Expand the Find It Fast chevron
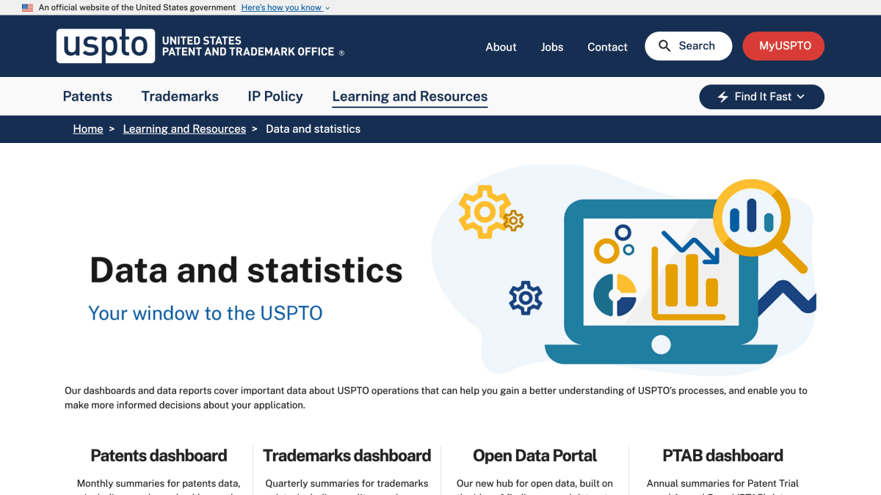Screen dimensions: 881x495 [800, 97]
